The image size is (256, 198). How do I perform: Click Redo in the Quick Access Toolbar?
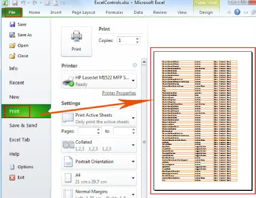35,3
